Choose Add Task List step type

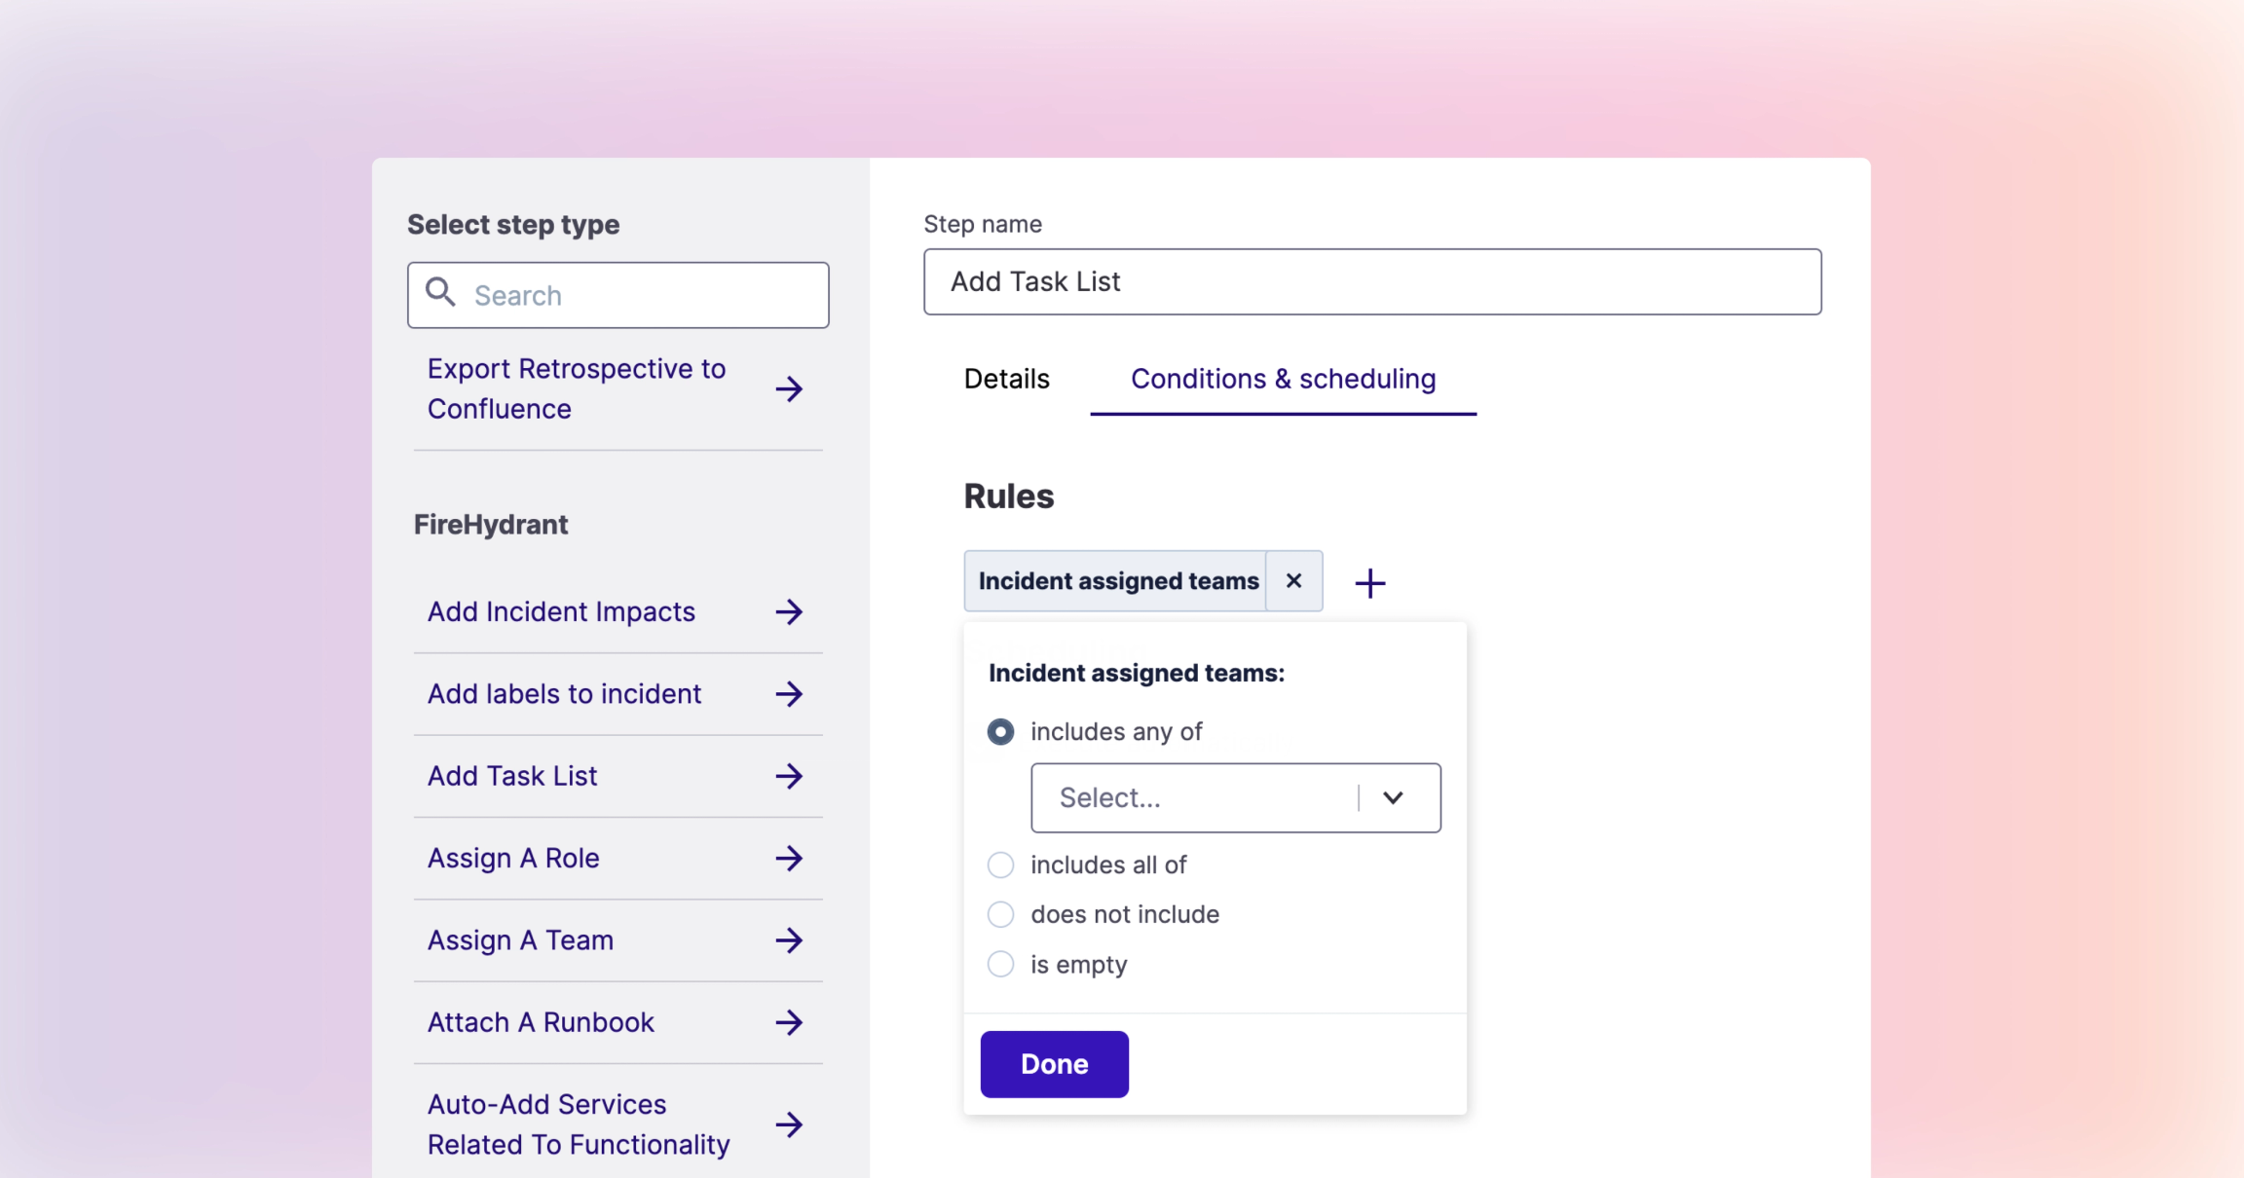point(617,776)
